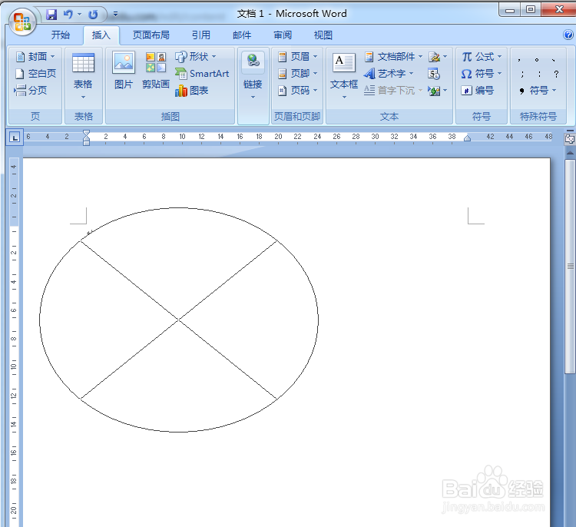This screenshot has width=576, height=527.
Task: Open the 艺术字 WordArt gallery
Action: [x=389, y=74]
